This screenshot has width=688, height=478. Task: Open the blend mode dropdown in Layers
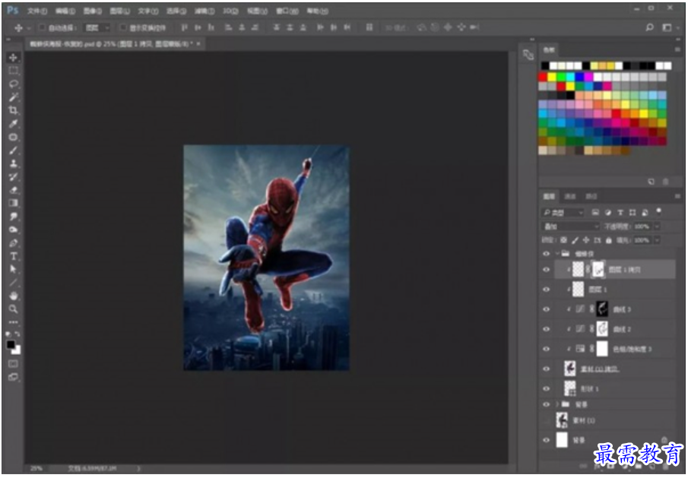click(570, 226)
